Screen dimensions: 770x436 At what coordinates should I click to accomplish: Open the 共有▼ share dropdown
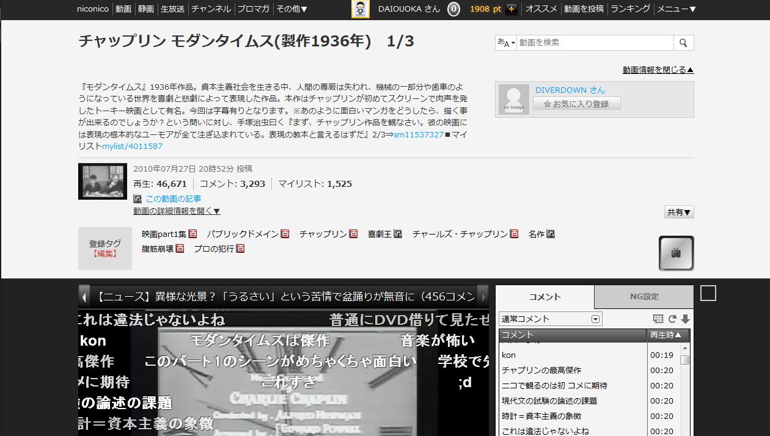(x=679, y=213)
